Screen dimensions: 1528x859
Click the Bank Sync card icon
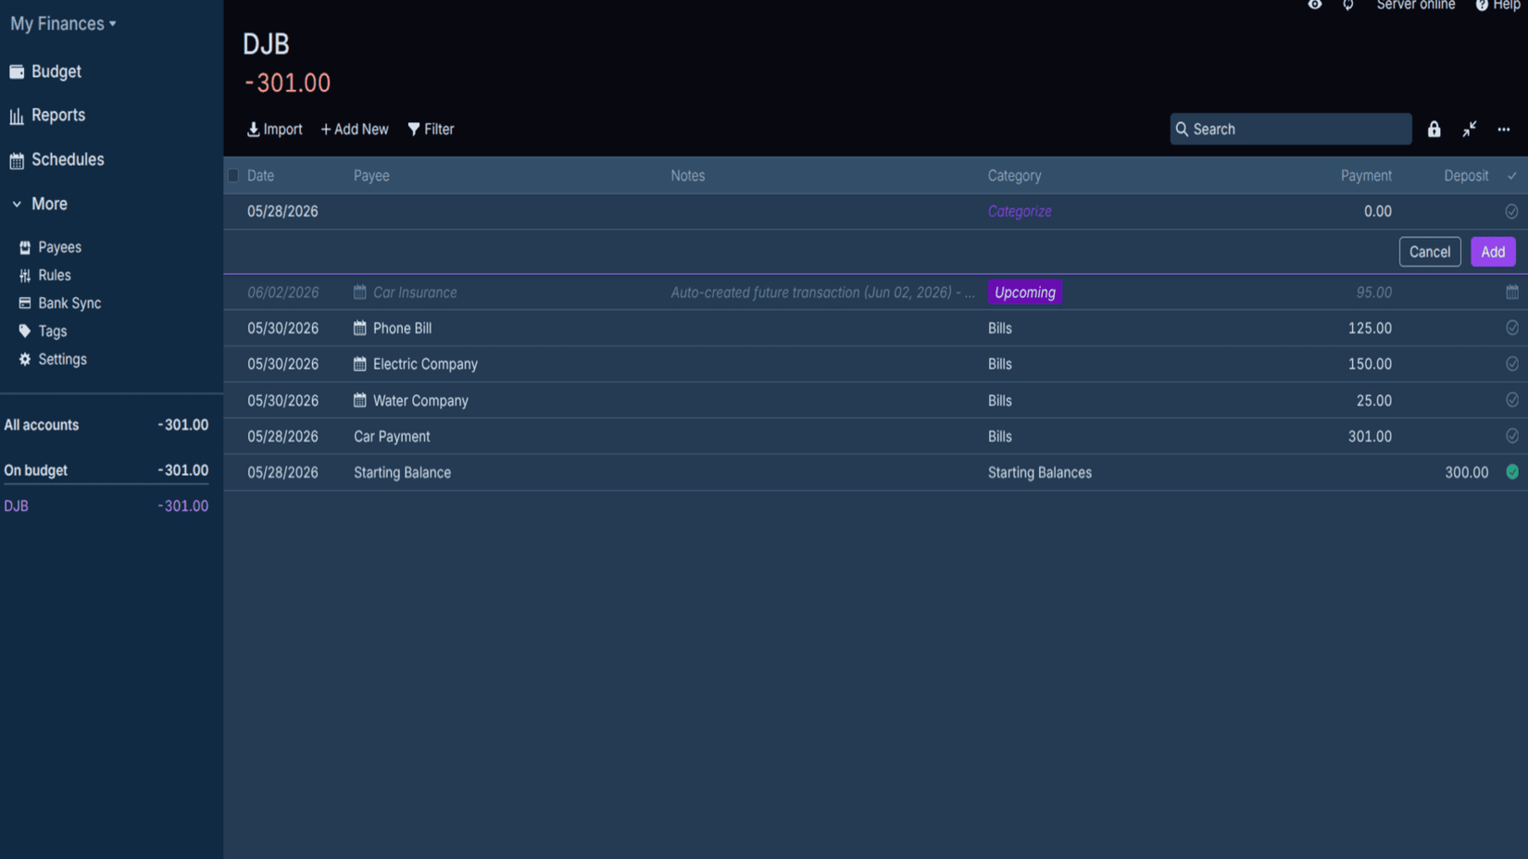[x=25, y=303]
